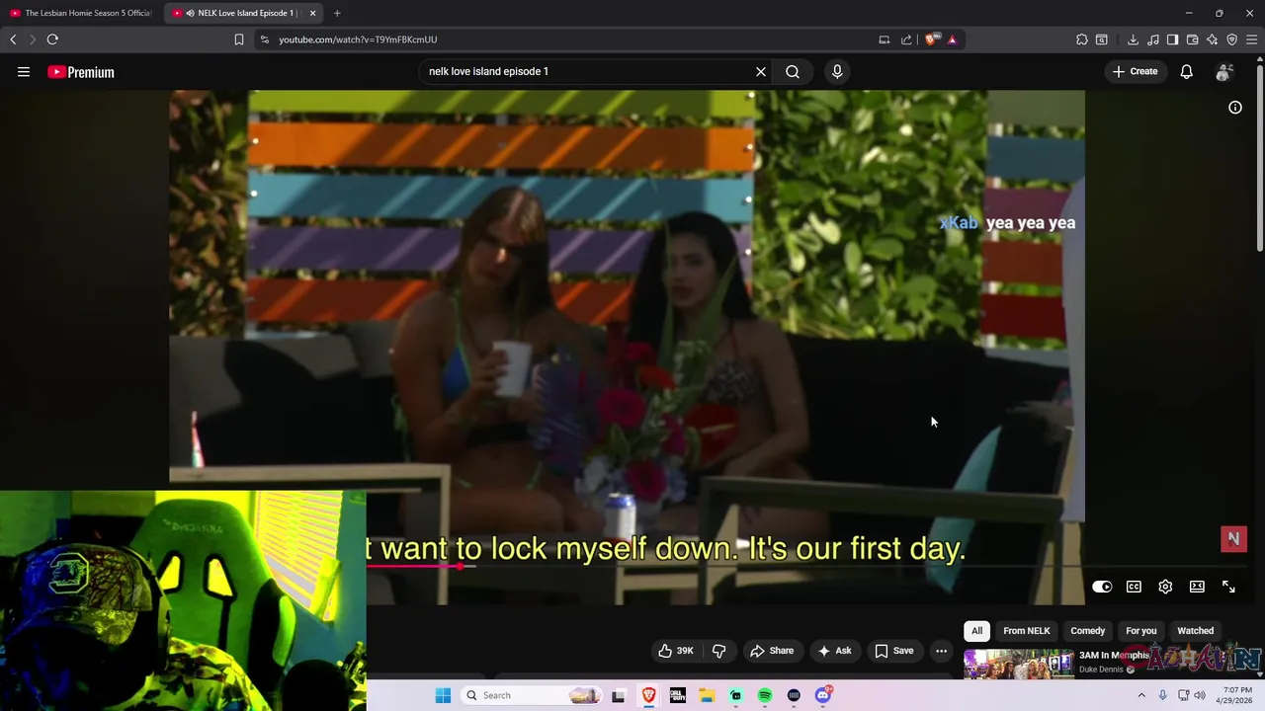Open the account avatar menu
1265x711 pixels.
click(1223, 71)
